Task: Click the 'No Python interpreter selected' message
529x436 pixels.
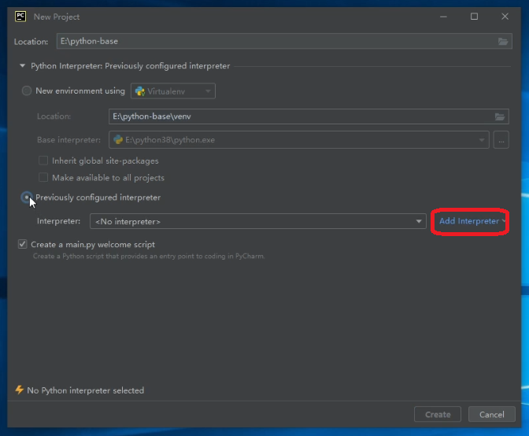Action: (85, 390)
